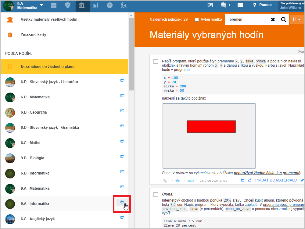Viewport: 305px width, 229px height.
Task: Open the library building icon tab
Action: pos(82,5)
